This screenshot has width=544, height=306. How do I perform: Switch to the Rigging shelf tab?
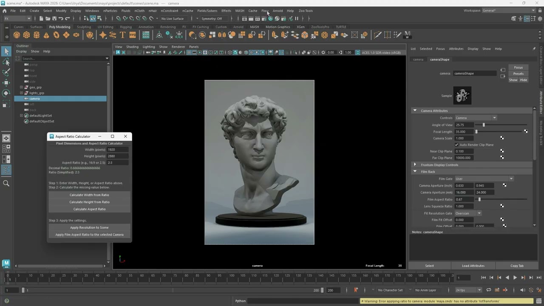point(125,27)
